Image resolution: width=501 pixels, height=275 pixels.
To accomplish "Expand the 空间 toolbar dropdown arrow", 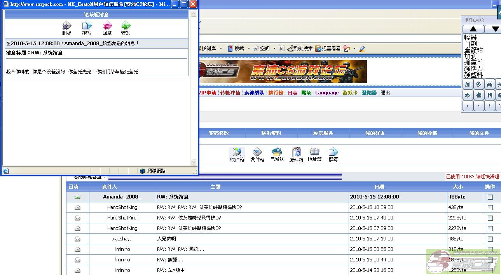I will pyautogui.click(x=274, y=49).
